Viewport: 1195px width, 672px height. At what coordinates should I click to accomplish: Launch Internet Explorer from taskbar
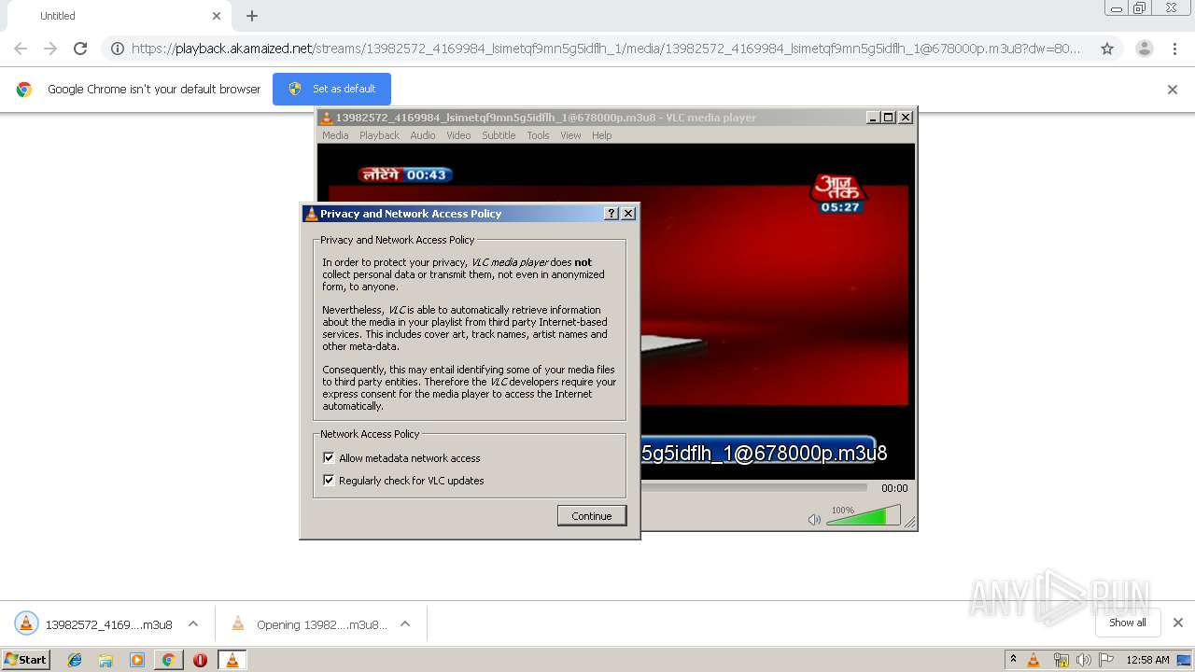click(x=75, y=660)
